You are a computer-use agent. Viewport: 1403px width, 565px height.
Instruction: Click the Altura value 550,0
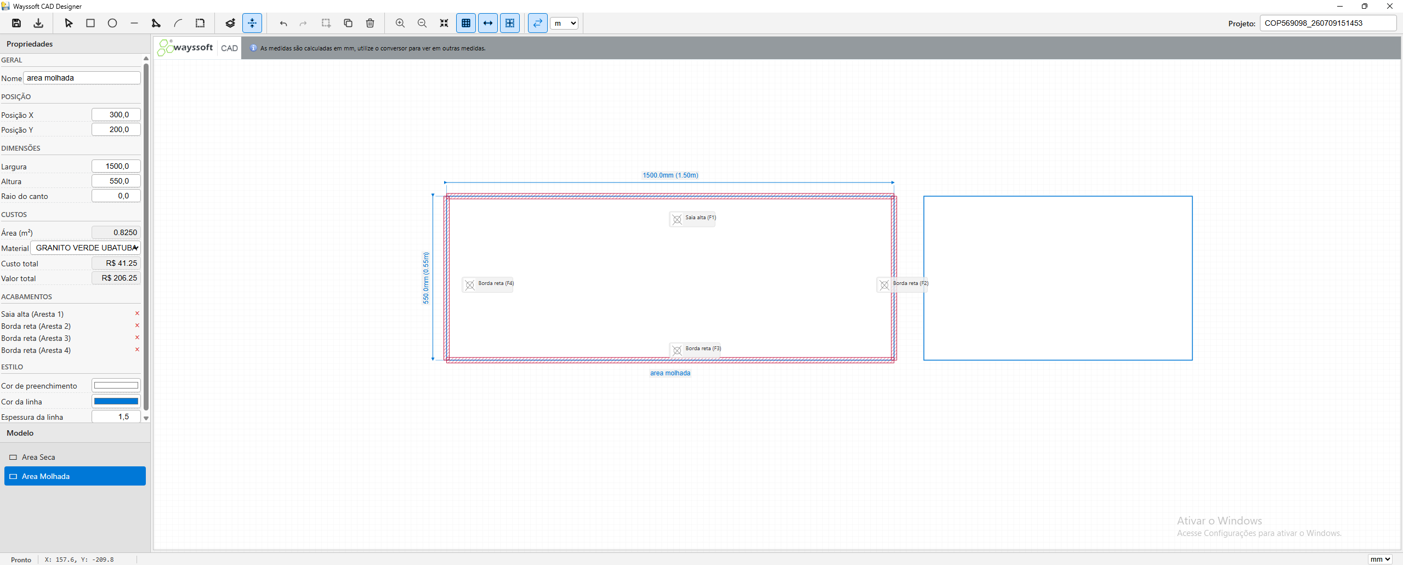116,181
